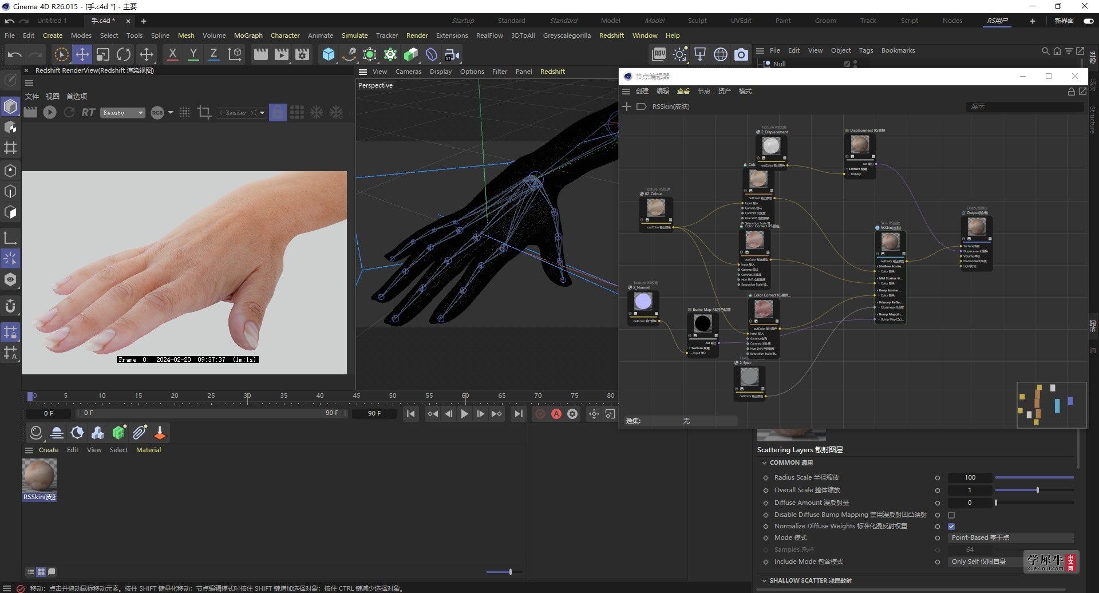The width and height of the screenshot is (1099, 593).
Task: Enable Disable Diffuse Bump Mapping checkbox
Action: [951, 515]
